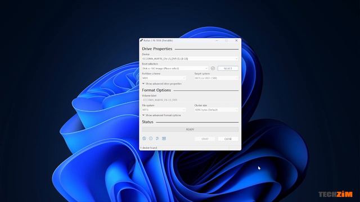360x202 pixels.
Task: Click the Volume label input field
Action: click(x=190, y=100)
